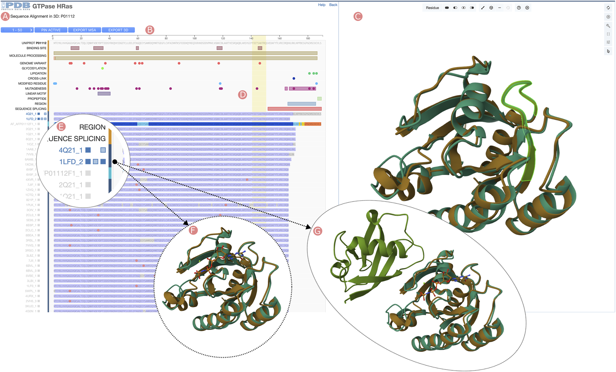Click the red SEQUENCE SPLICING bar
Image resolution: width=616 pixels, height=372 pixels.
click(294, 109)
